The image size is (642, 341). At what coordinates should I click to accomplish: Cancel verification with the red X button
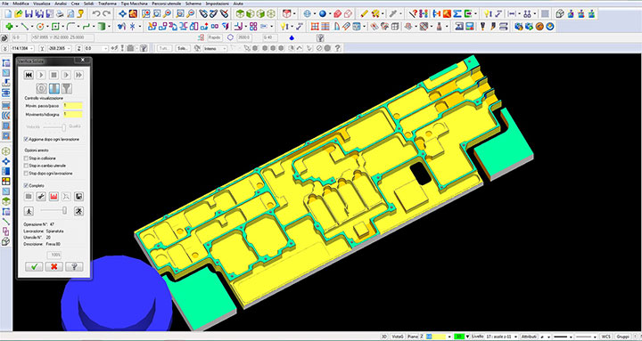coord(54,266)
